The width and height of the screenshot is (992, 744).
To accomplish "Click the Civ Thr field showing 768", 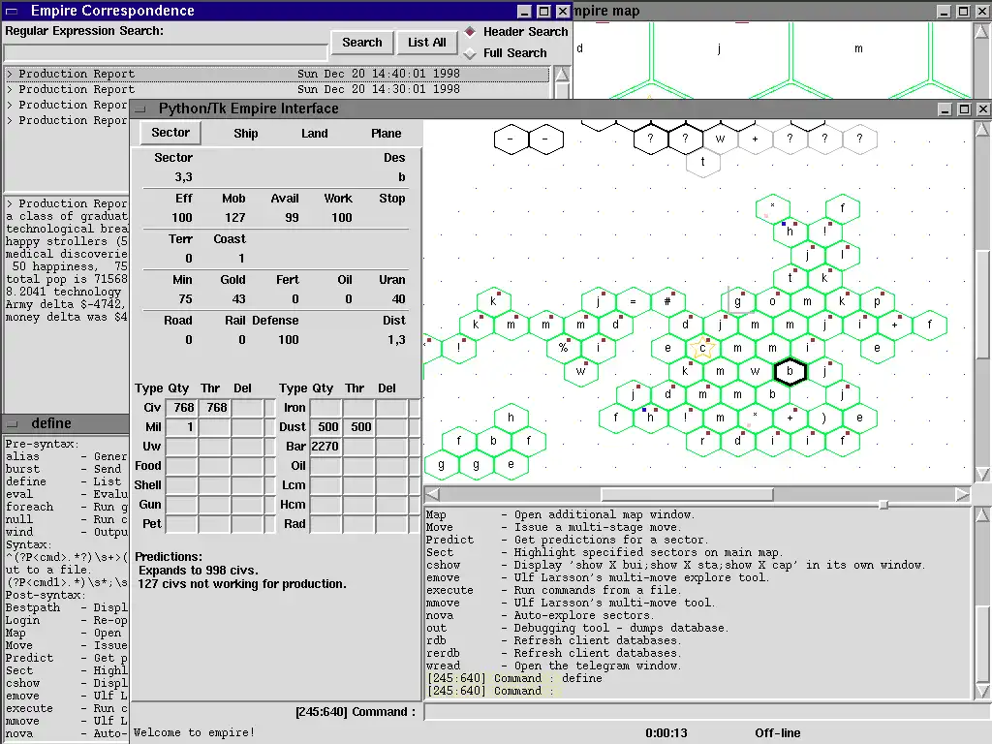I will click(x=214, y=408).
